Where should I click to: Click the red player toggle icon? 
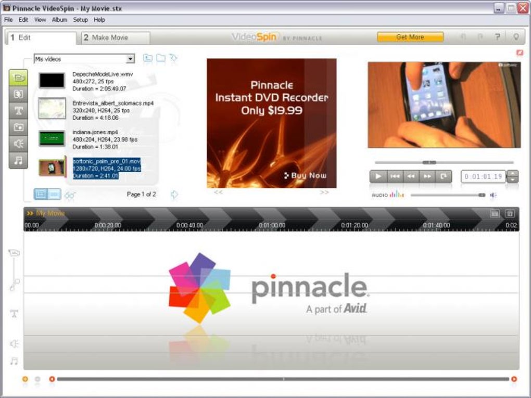519,53
